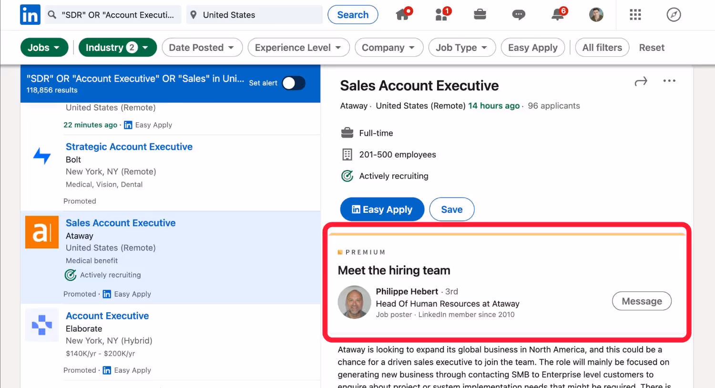715x388 pixels.
Task: Click the United States location field
Action: click(255, 15)
